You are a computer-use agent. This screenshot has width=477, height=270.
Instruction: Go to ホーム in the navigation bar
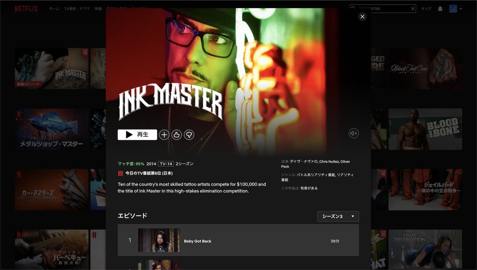pyautogui.click(x=54, y=8)
